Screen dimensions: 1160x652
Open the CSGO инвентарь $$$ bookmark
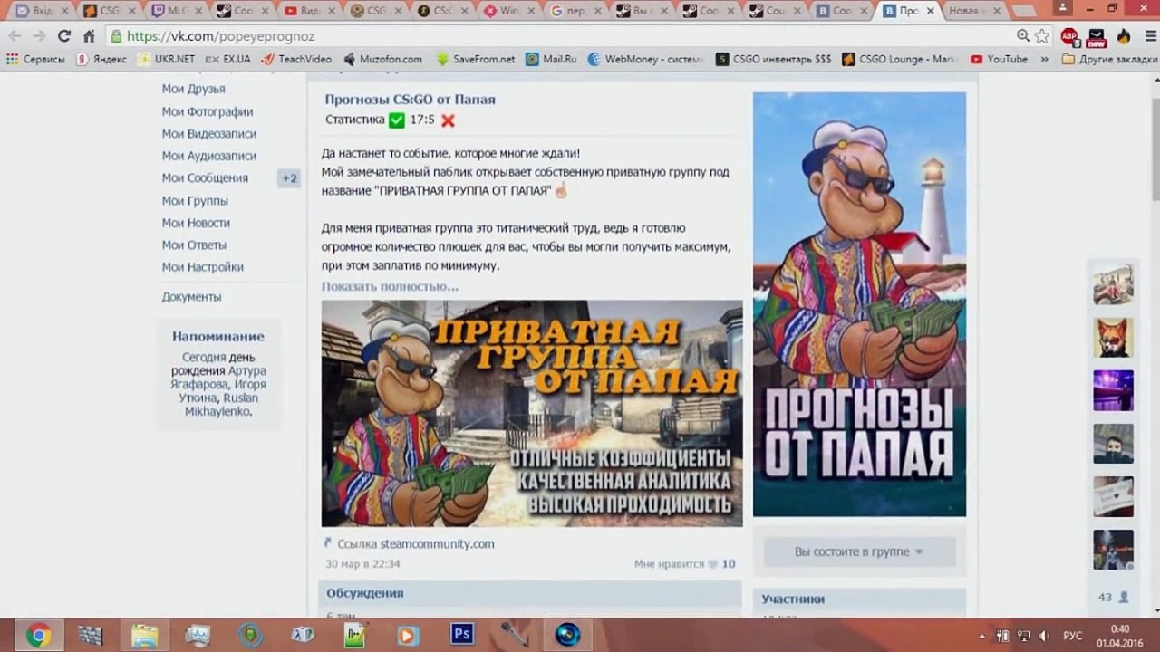tap(773, 59)
